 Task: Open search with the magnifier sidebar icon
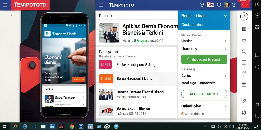click(244, 52)
